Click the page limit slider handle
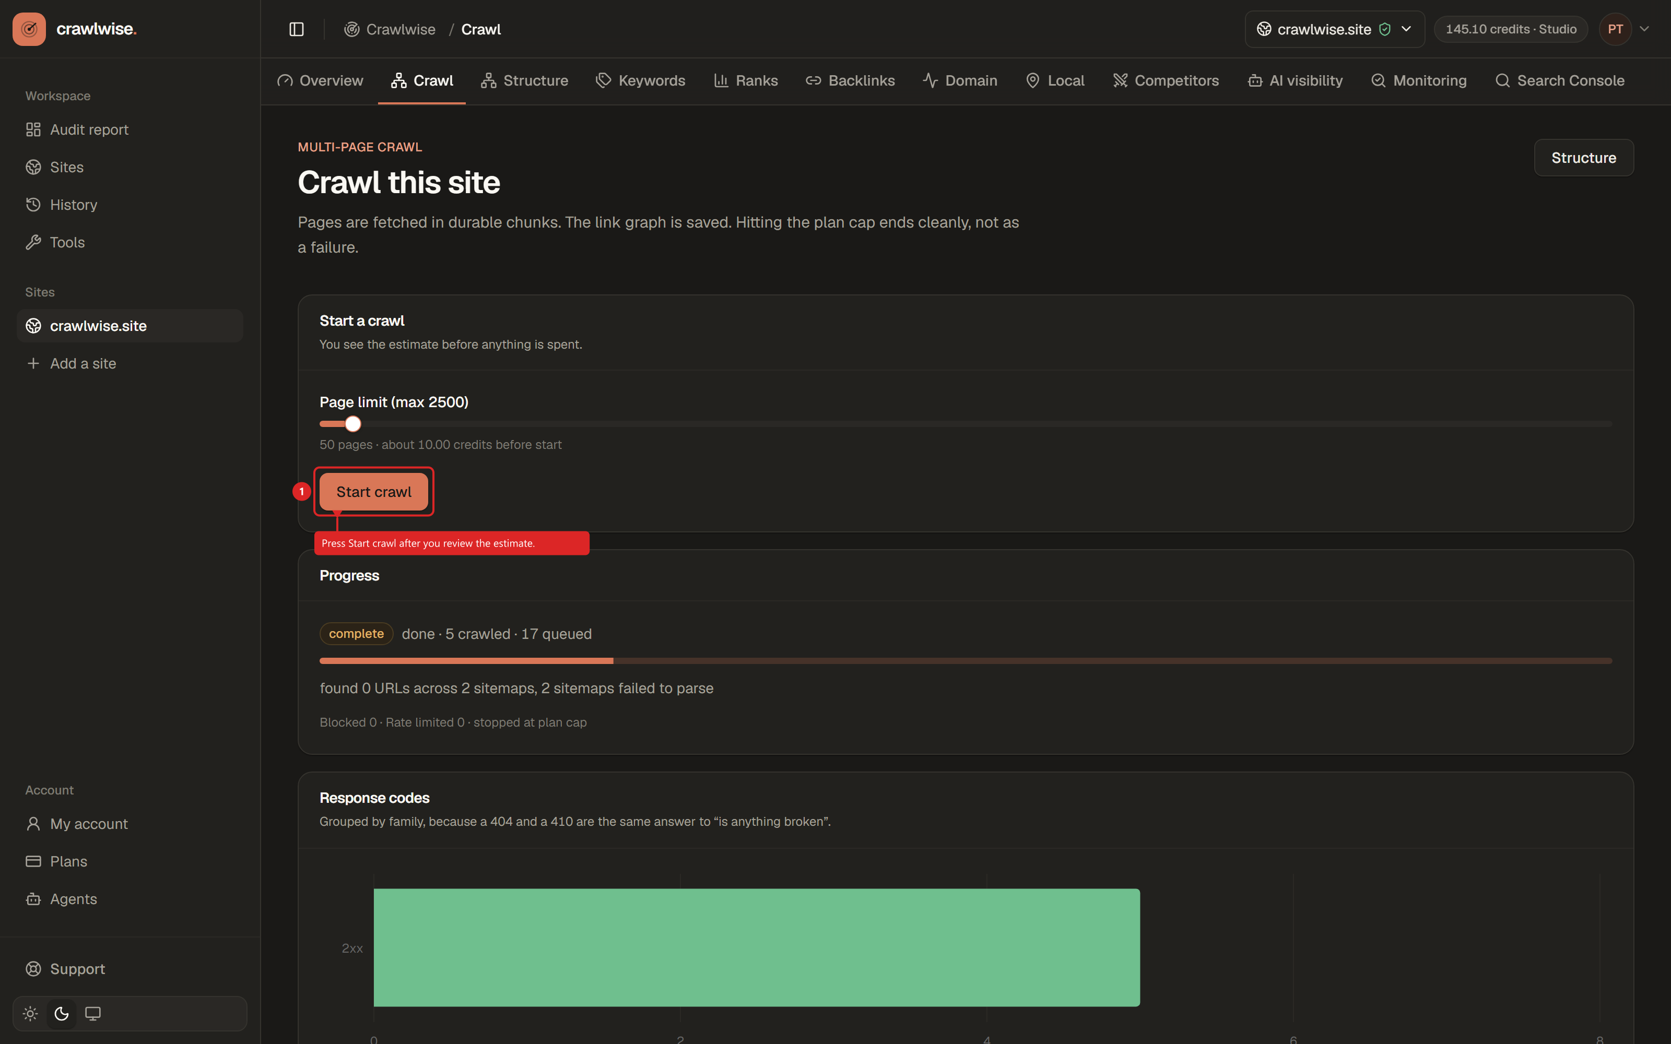 point(353,424)
